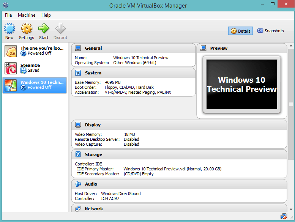Maximize the VirtualBox Manager window
295x222 pixels.
273,4
